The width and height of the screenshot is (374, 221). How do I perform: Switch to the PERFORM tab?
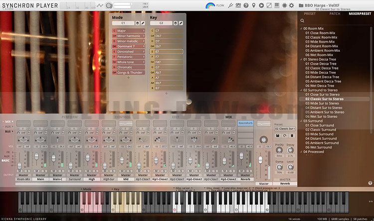tap(69, 117)
